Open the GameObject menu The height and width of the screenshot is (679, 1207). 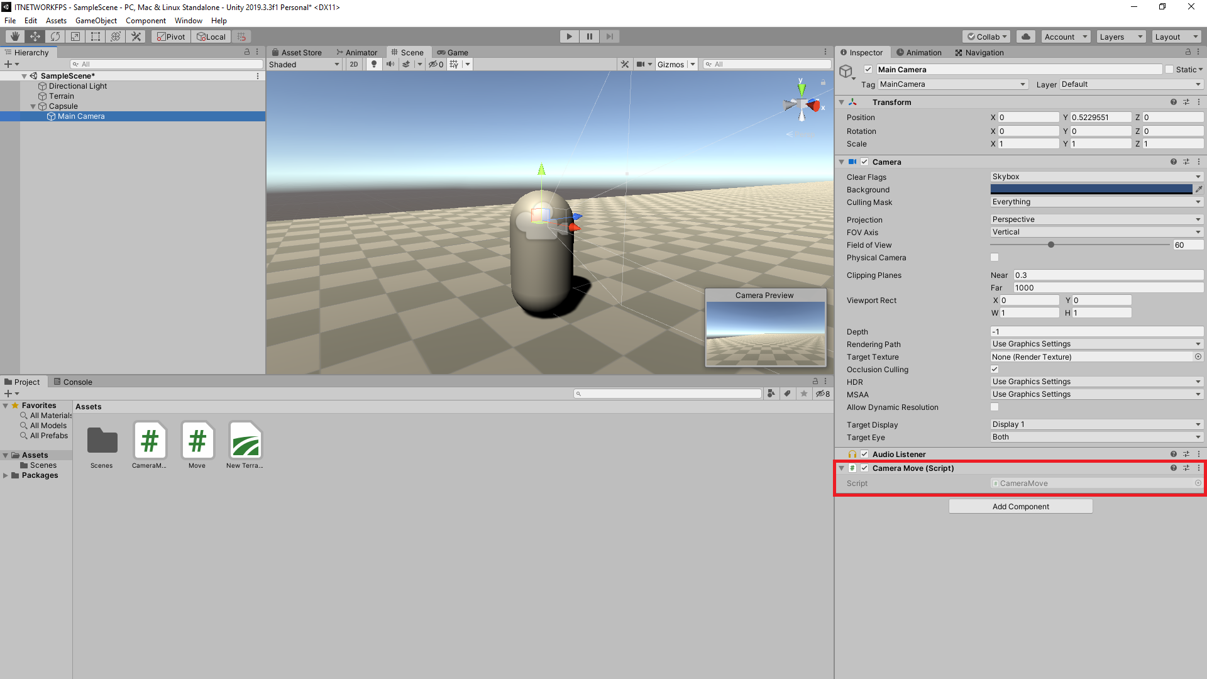(96, 20)
